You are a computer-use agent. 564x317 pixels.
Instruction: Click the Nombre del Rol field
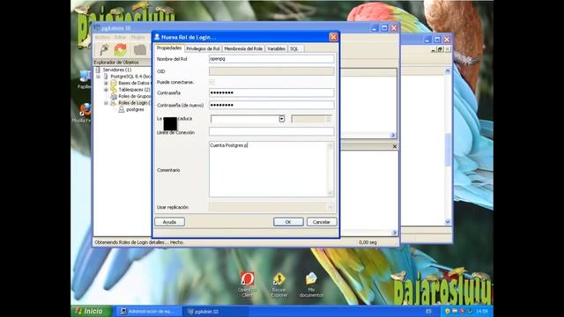pos(271,59)
